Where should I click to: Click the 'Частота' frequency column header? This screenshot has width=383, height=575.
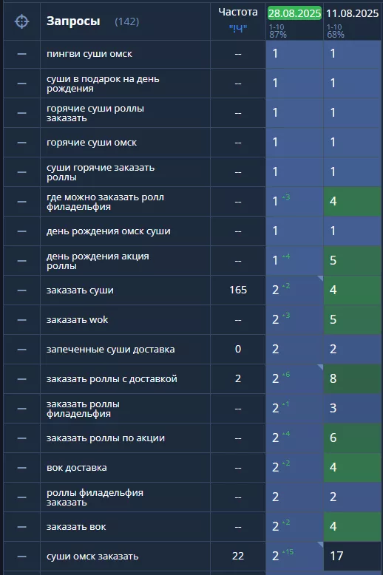(238, 12)
